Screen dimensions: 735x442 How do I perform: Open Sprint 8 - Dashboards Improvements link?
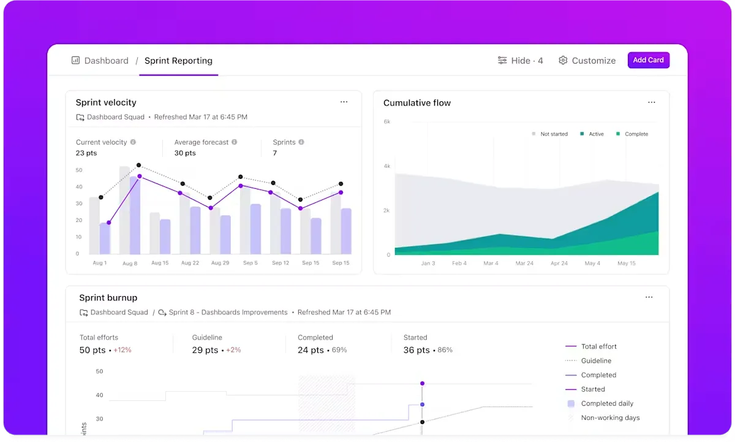(228, 312)
